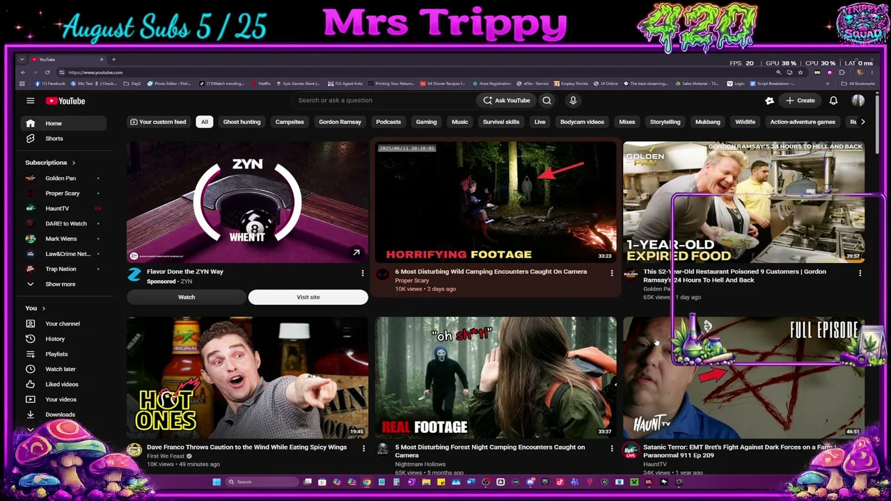This screenshot has width=891, height=501.
Task: Open the Shorts page from sidebar
Action: pyautogui.click(x=63, y=138)
